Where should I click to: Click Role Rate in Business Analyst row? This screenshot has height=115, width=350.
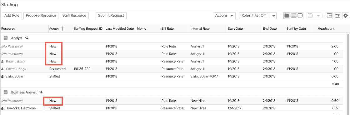[169, 101]
